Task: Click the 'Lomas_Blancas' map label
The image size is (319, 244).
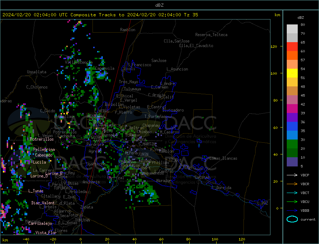Action: pos(223,158)
